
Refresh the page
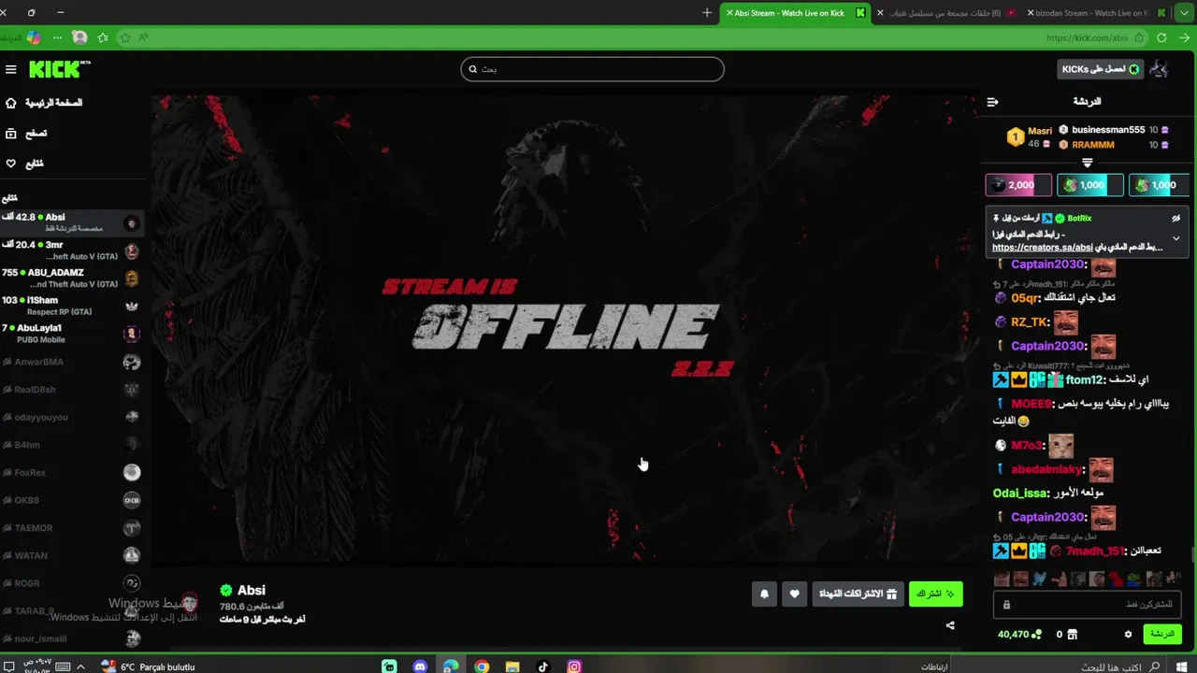point(1161,38)
